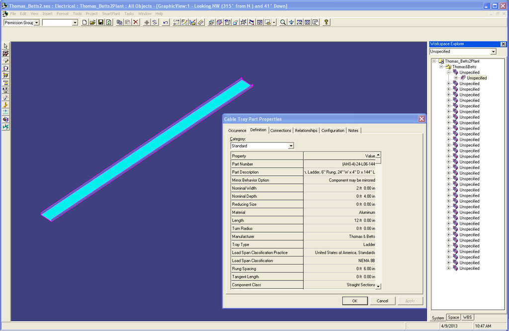Click the Save icon in the toolbar
This screenshot has width=509, height=331.
[100, 22]
